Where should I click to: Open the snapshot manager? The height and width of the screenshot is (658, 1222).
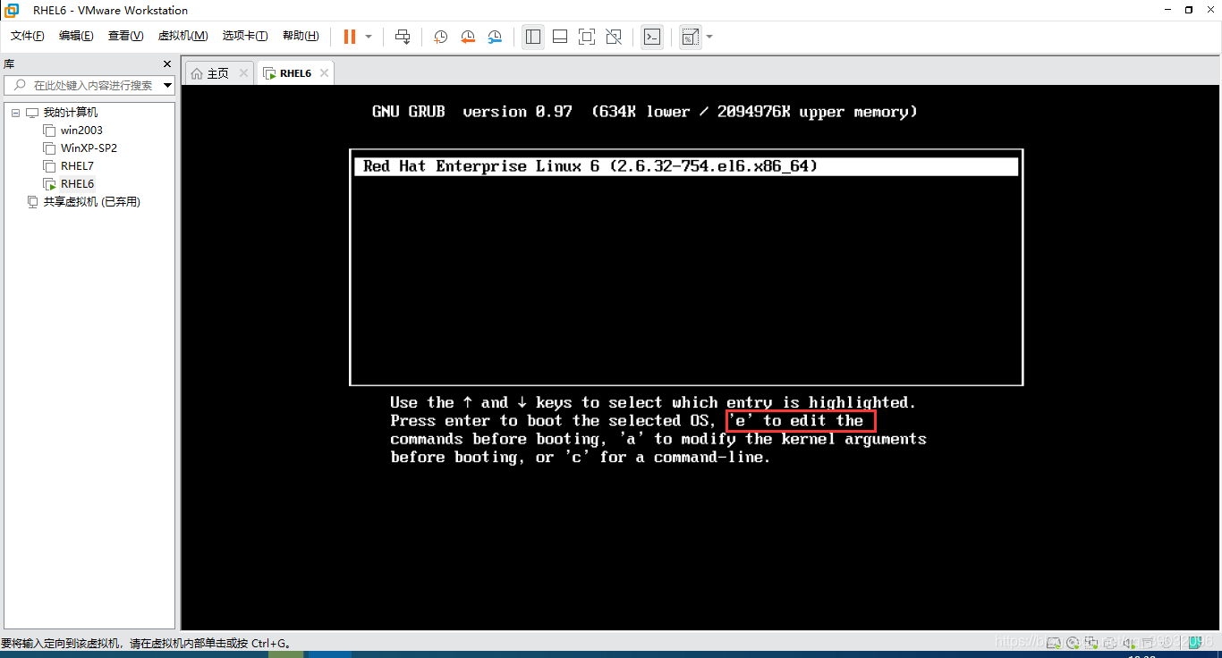pos(495,37)
